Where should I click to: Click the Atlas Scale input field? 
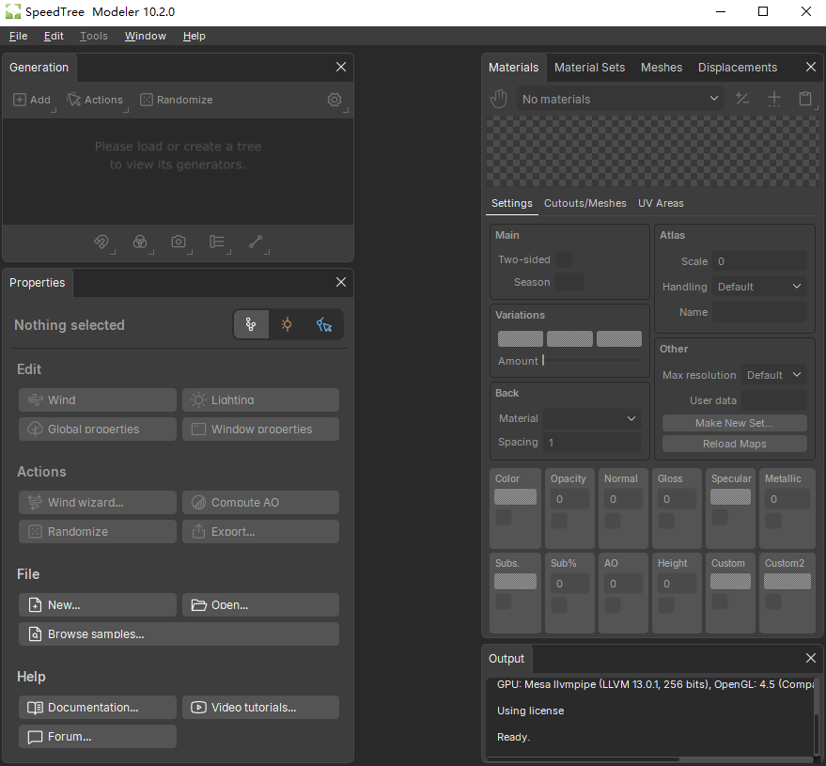[x=759, y=261]
